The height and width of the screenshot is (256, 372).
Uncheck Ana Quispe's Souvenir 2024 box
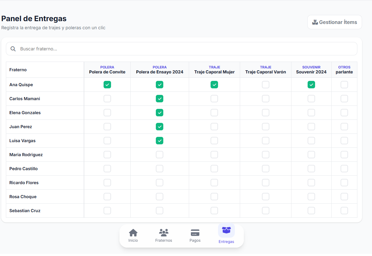311,85
